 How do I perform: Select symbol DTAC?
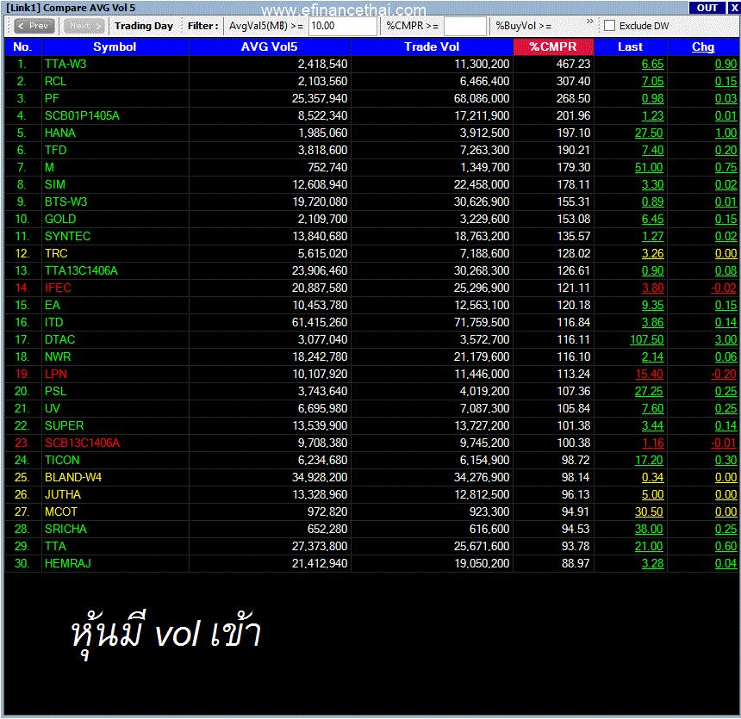60,339
